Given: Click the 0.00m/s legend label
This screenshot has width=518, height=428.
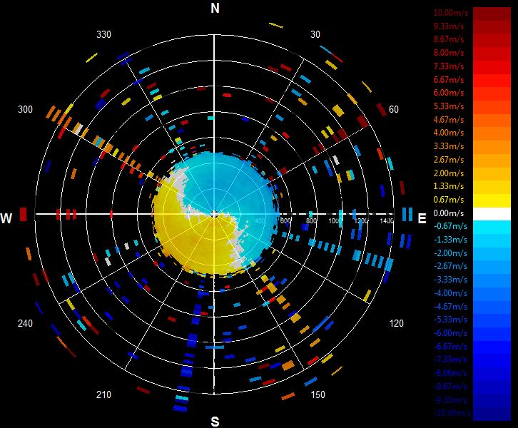Looking at the screenshot, I should coord(449,213).
